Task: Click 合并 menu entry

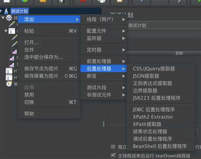Action: [49, 50]
